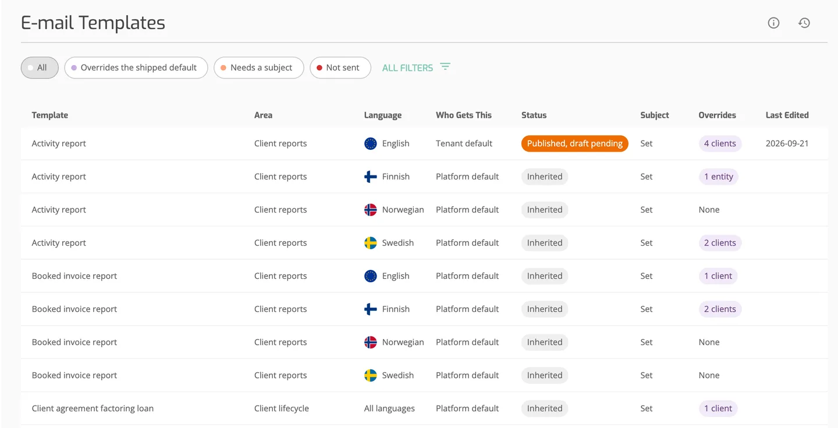The width and height of the screenshot is (838, 428).
Task: Click the Norwegian flag in Booked invoice report row
Action: click(371, 342)
